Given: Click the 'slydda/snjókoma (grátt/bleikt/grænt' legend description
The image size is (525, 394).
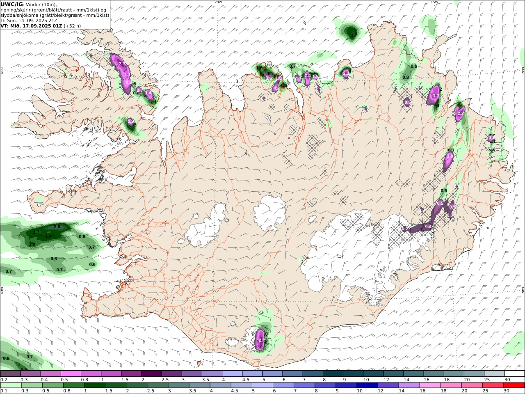Looking at the screenshot, I should click(x=41, y=15).
